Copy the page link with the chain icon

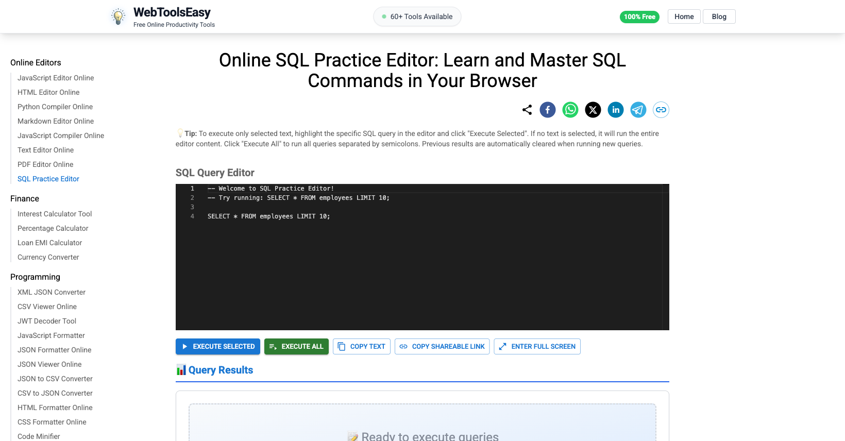pyautogui.click(x=661, y=110)
